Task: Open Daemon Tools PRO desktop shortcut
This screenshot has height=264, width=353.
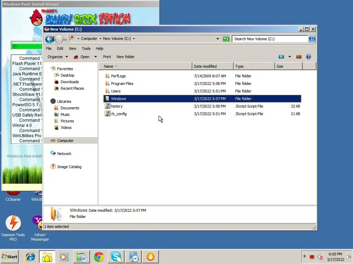Action: click(13, 228)
